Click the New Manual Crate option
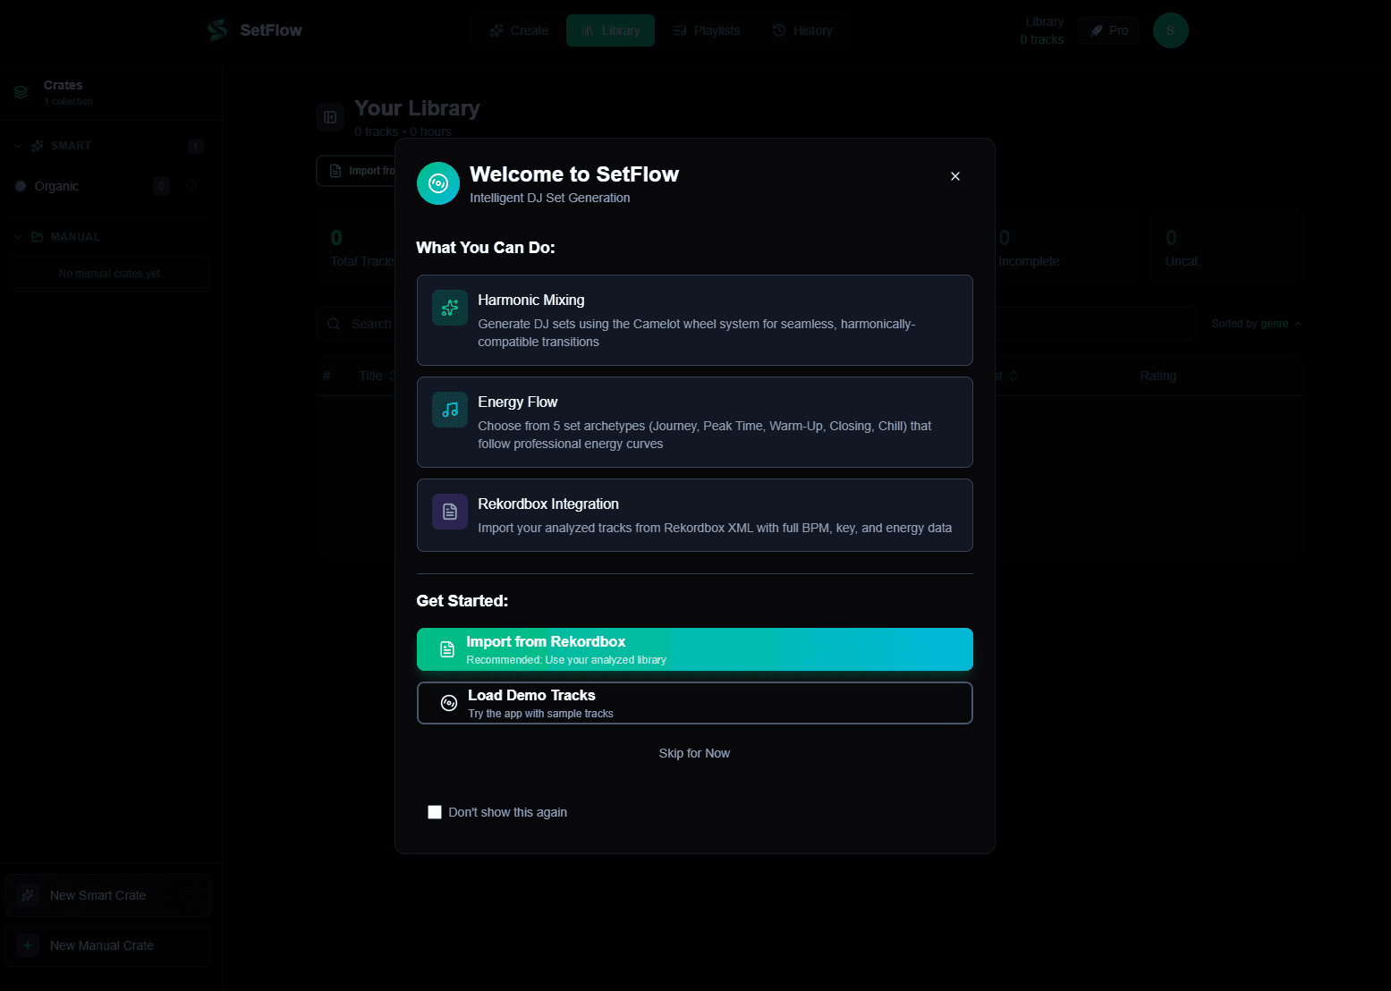The height and width of the screenshot is (991, 1391). tap(107, 944)
